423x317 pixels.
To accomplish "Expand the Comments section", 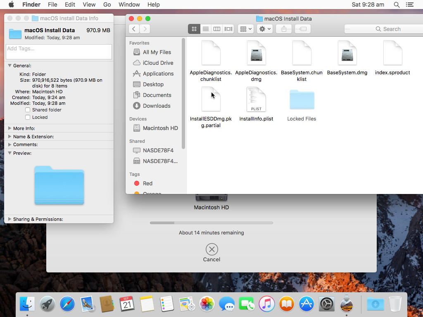I will 10,144.
